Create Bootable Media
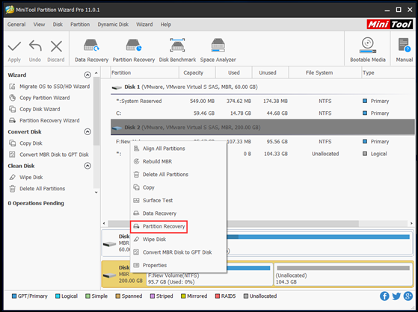This screenshot has width=418, height=312. (x=368, y=50)
